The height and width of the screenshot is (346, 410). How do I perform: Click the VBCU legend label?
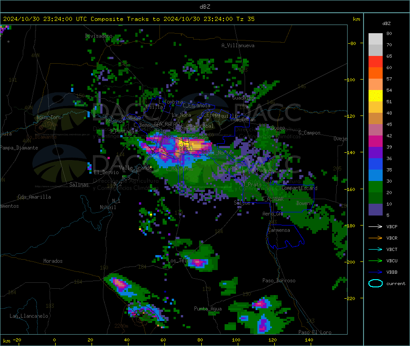[x=392, y=261]
